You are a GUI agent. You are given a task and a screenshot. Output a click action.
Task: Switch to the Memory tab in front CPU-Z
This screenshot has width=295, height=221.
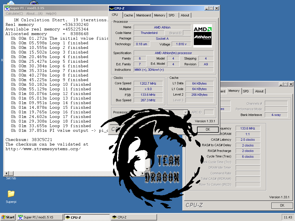pos(160,15)
